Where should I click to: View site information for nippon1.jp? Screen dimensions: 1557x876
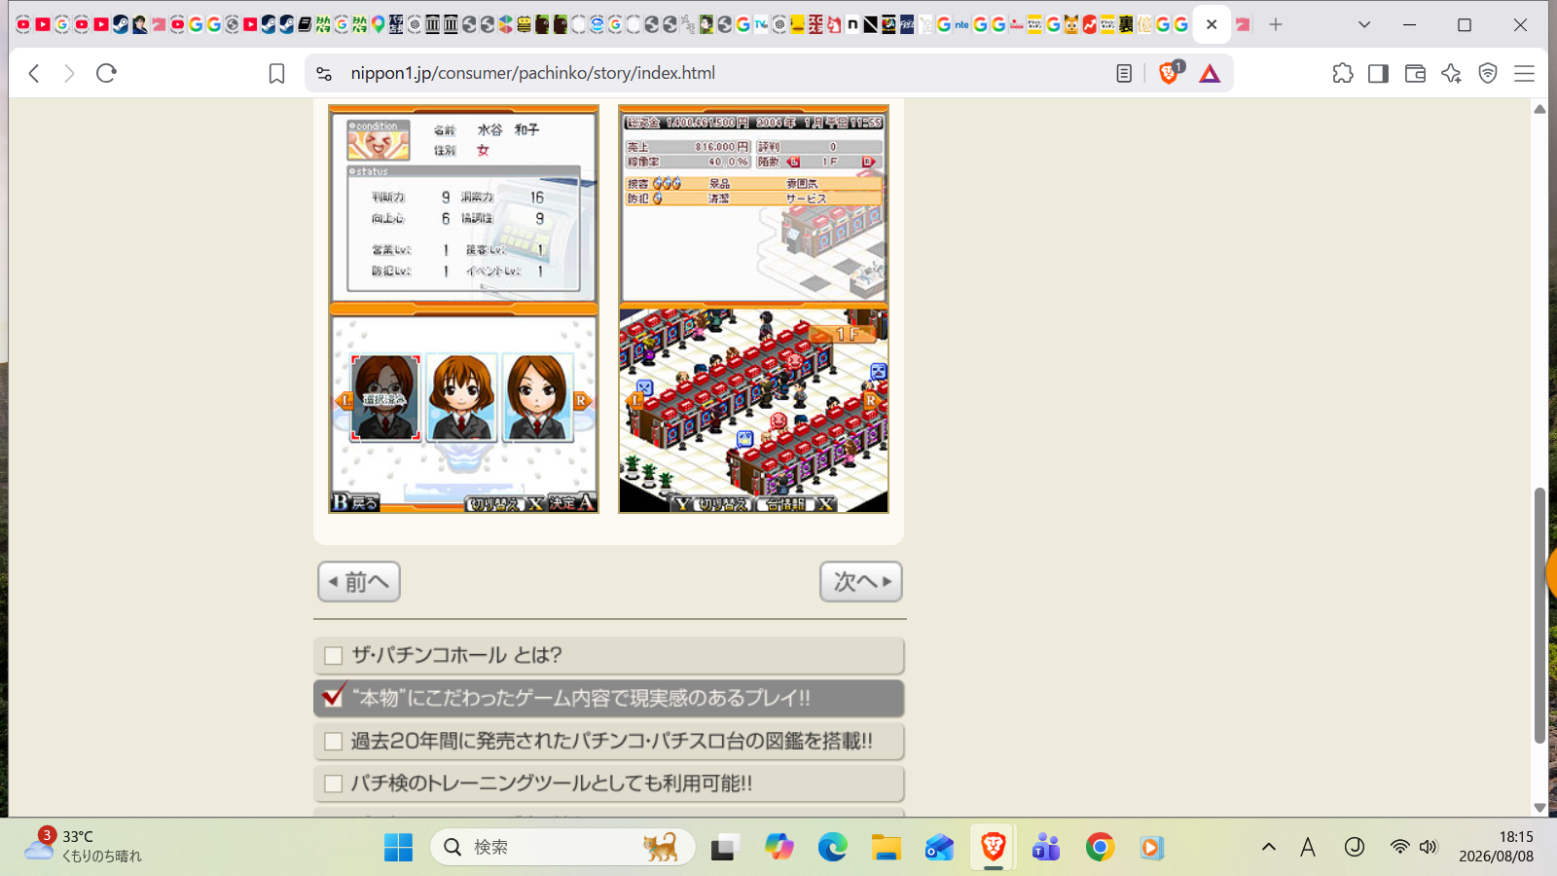pyautogui.click(x=324, y=73)
